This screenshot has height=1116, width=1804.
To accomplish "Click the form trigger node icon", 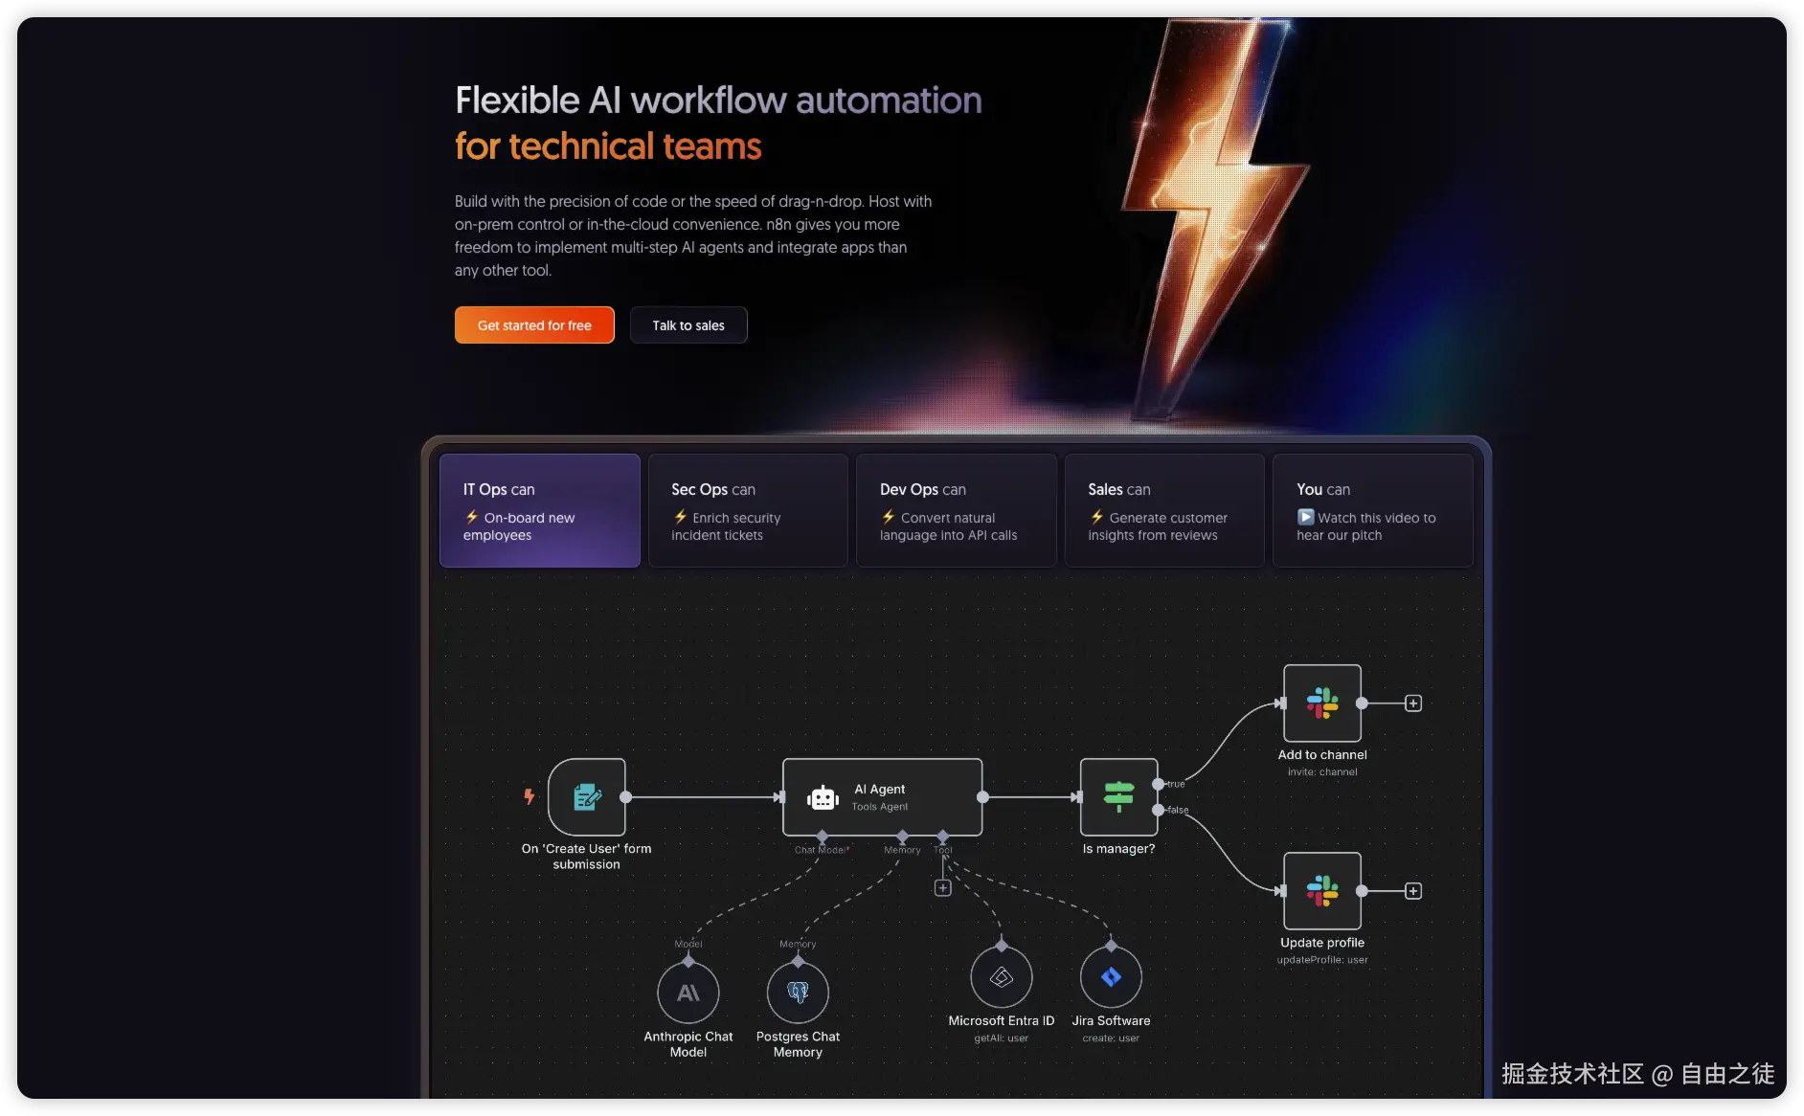I will click(587, 797).
